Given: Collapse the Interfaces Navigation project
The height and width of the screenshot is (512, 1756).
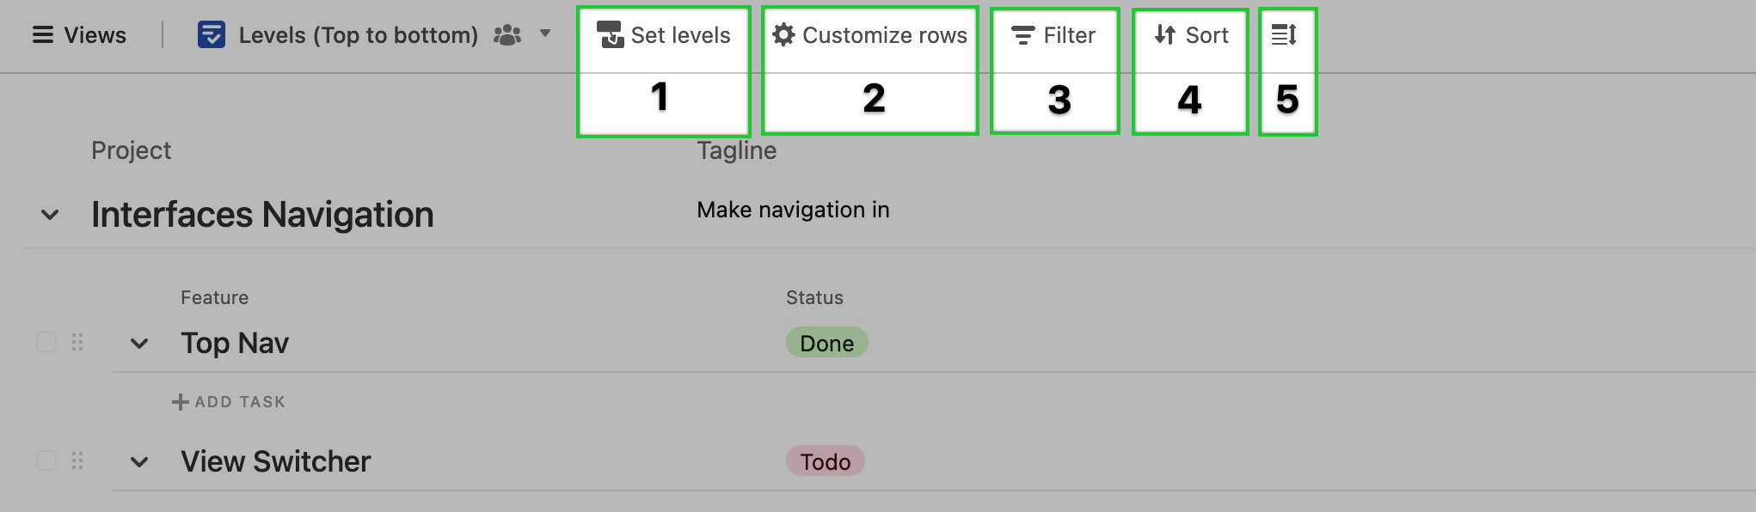Looking at the screenshot, I should coord(50,215).
